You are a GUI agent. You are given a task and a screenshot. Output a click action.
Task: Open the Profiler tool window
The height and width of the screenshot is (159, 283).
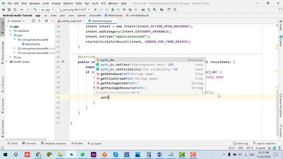click(77, 143)
